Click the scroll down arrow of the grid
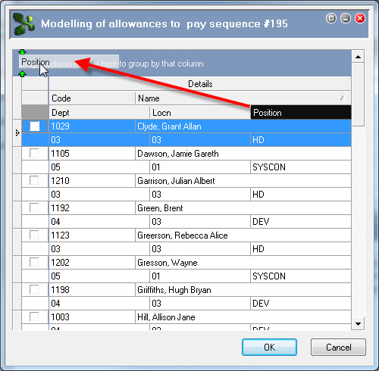Image resolution: width=379 pixels, height=371 pixels. (x=358, y=323)
